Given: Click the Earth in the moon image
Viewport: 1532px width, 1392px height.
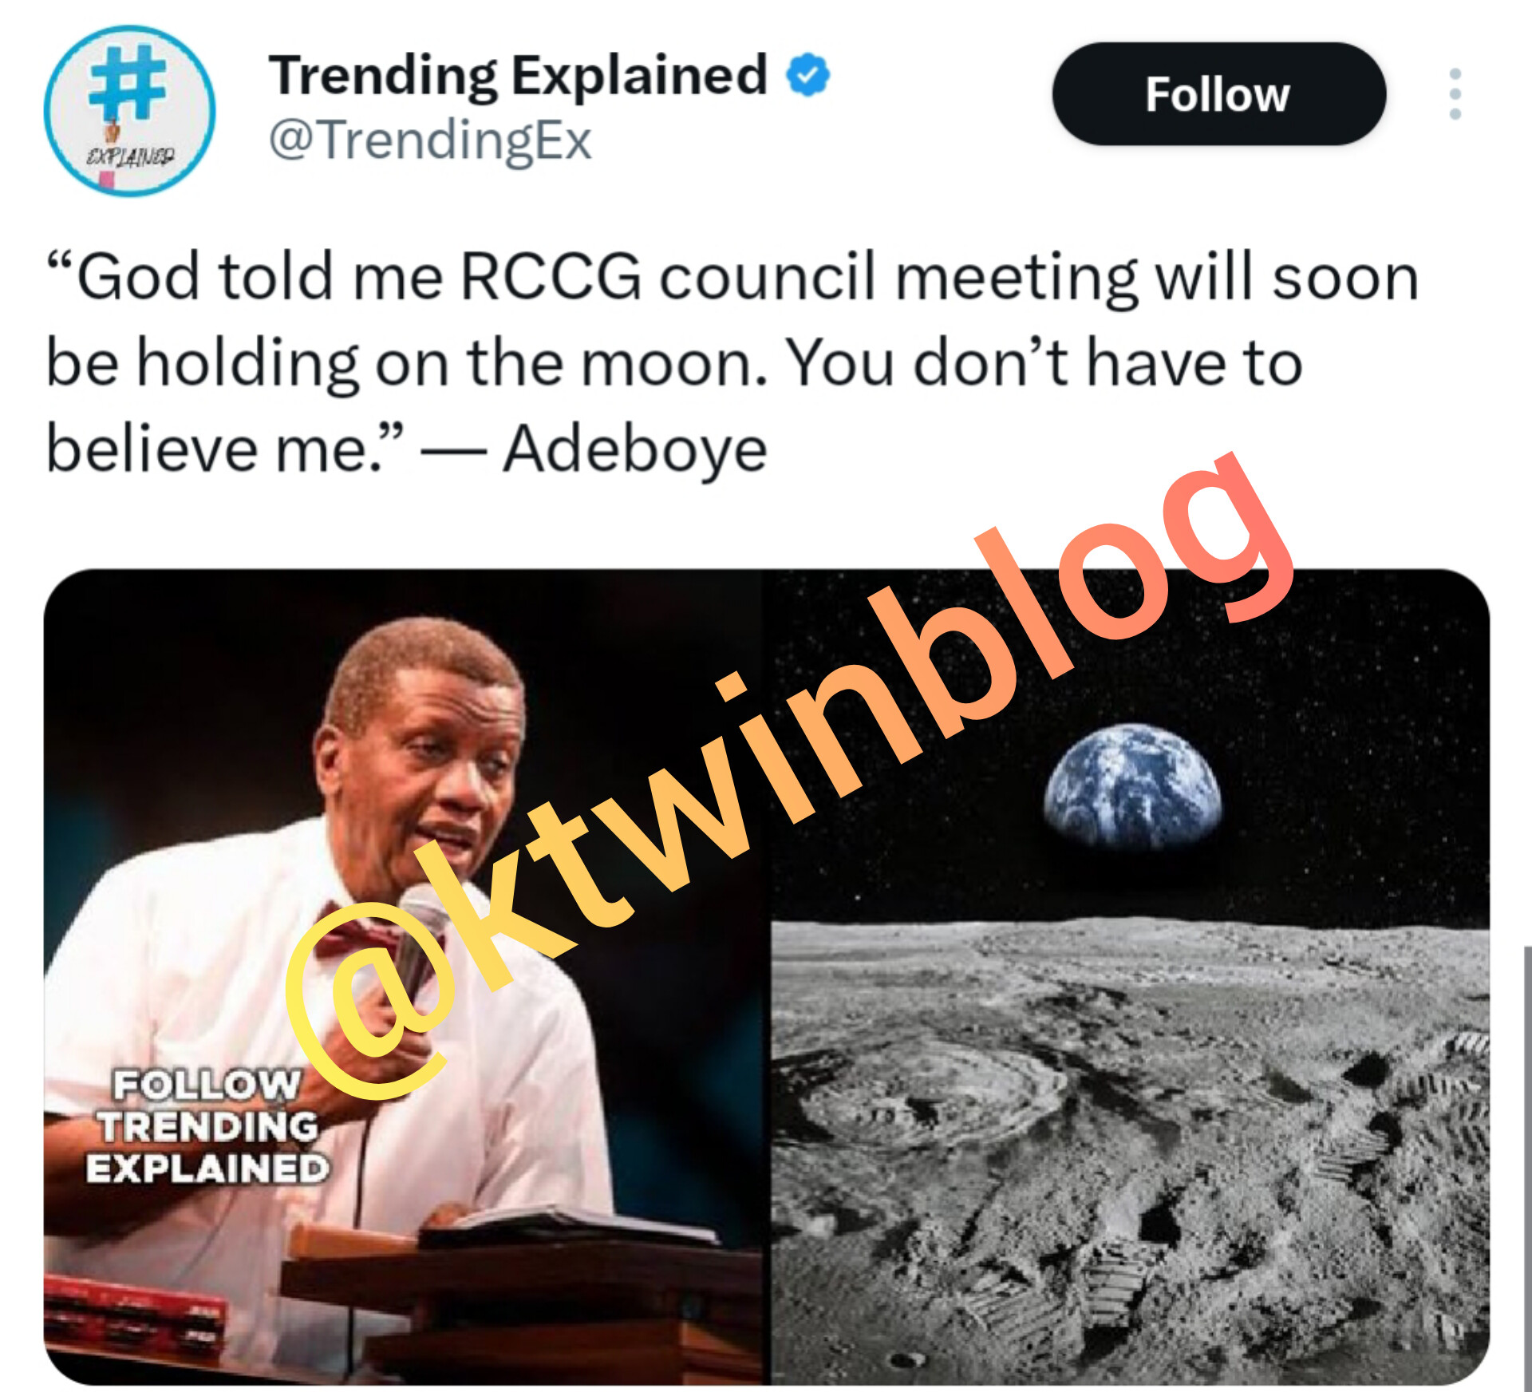Looking at the screenshot, I should point(1132,786).
